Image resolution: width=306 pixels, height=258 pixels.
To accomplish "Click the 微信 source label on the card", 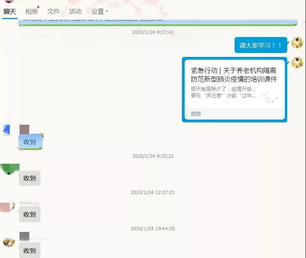I will pos(196,114).
